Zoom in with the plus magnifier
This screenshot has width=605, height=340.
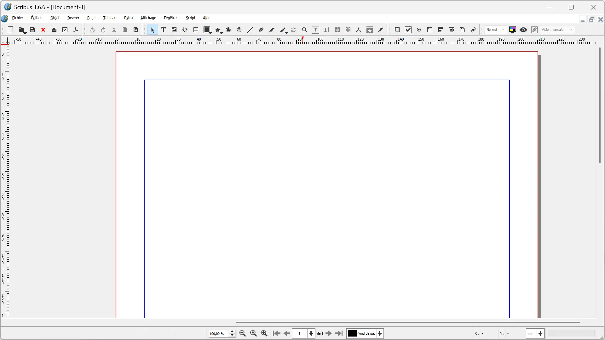pyautogui.click(x=265, y=333)
